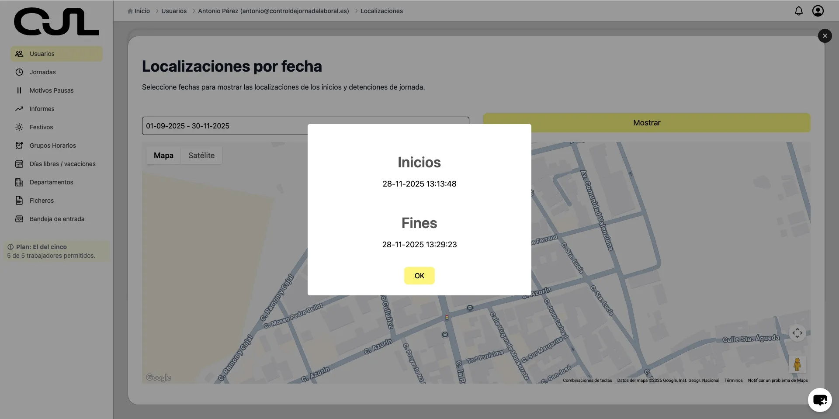Click the Street View pegman icon
The width and height of the screenshot is (839, 419).
pos(797,364)
